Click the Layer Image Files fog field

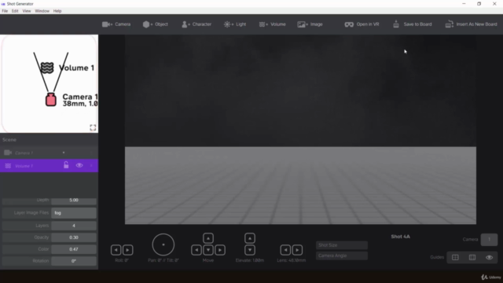pos(74,213)
